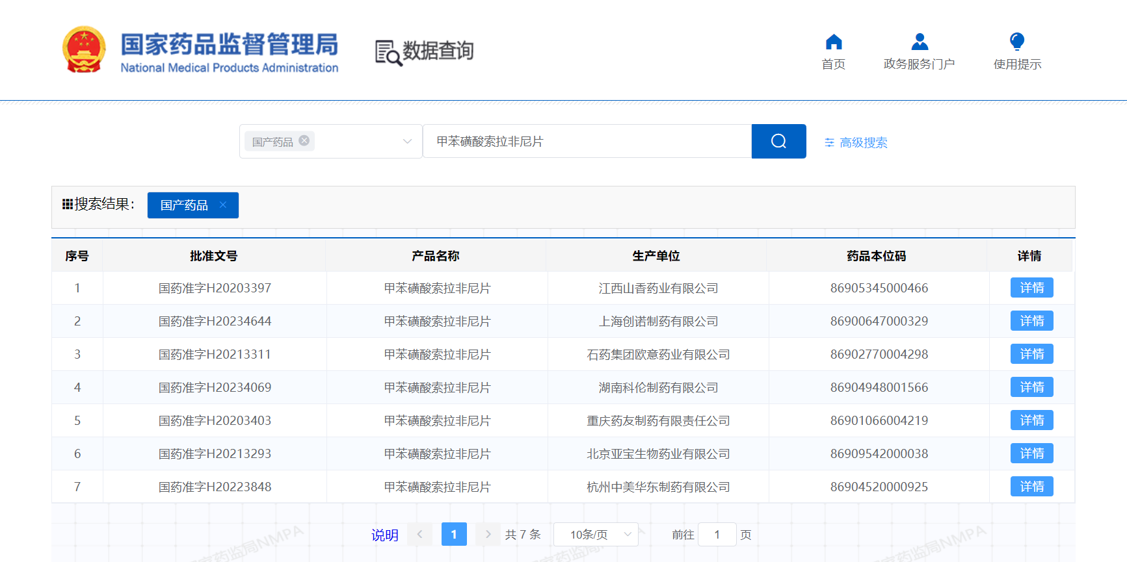Click approval number 国药准字H20203403

tap(215, 420)
